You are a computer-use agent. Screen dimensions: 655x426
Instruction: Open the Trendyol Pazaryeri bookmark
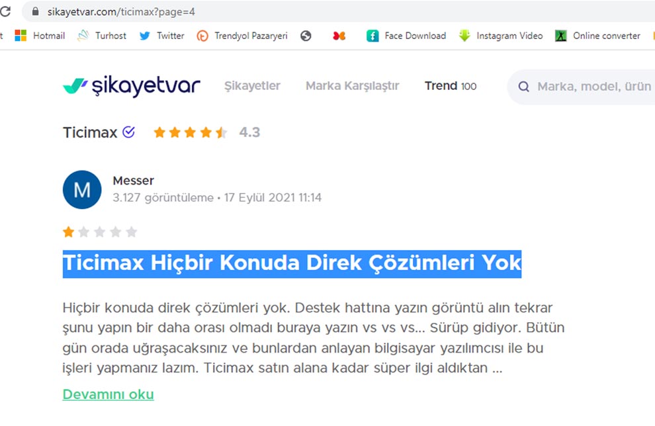coord(242,36)
